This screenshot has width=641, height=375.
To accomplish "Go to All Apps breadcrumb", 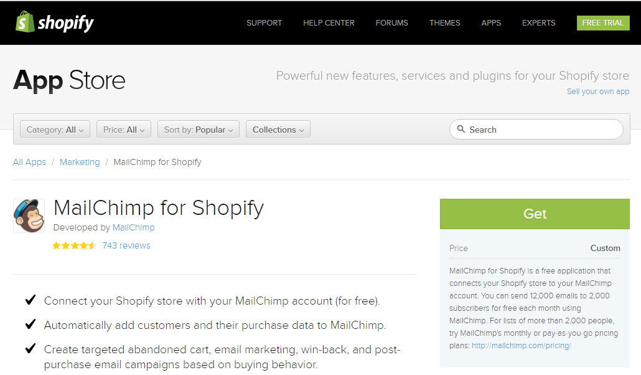I will pyautogui.click(x=29, y=162).
